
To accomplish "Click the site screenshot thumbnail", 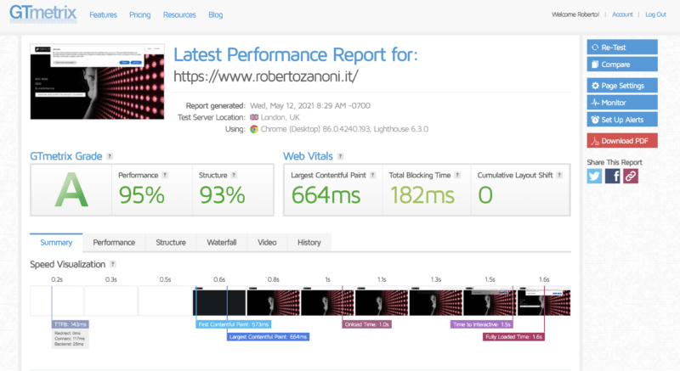I will point(97,82).
